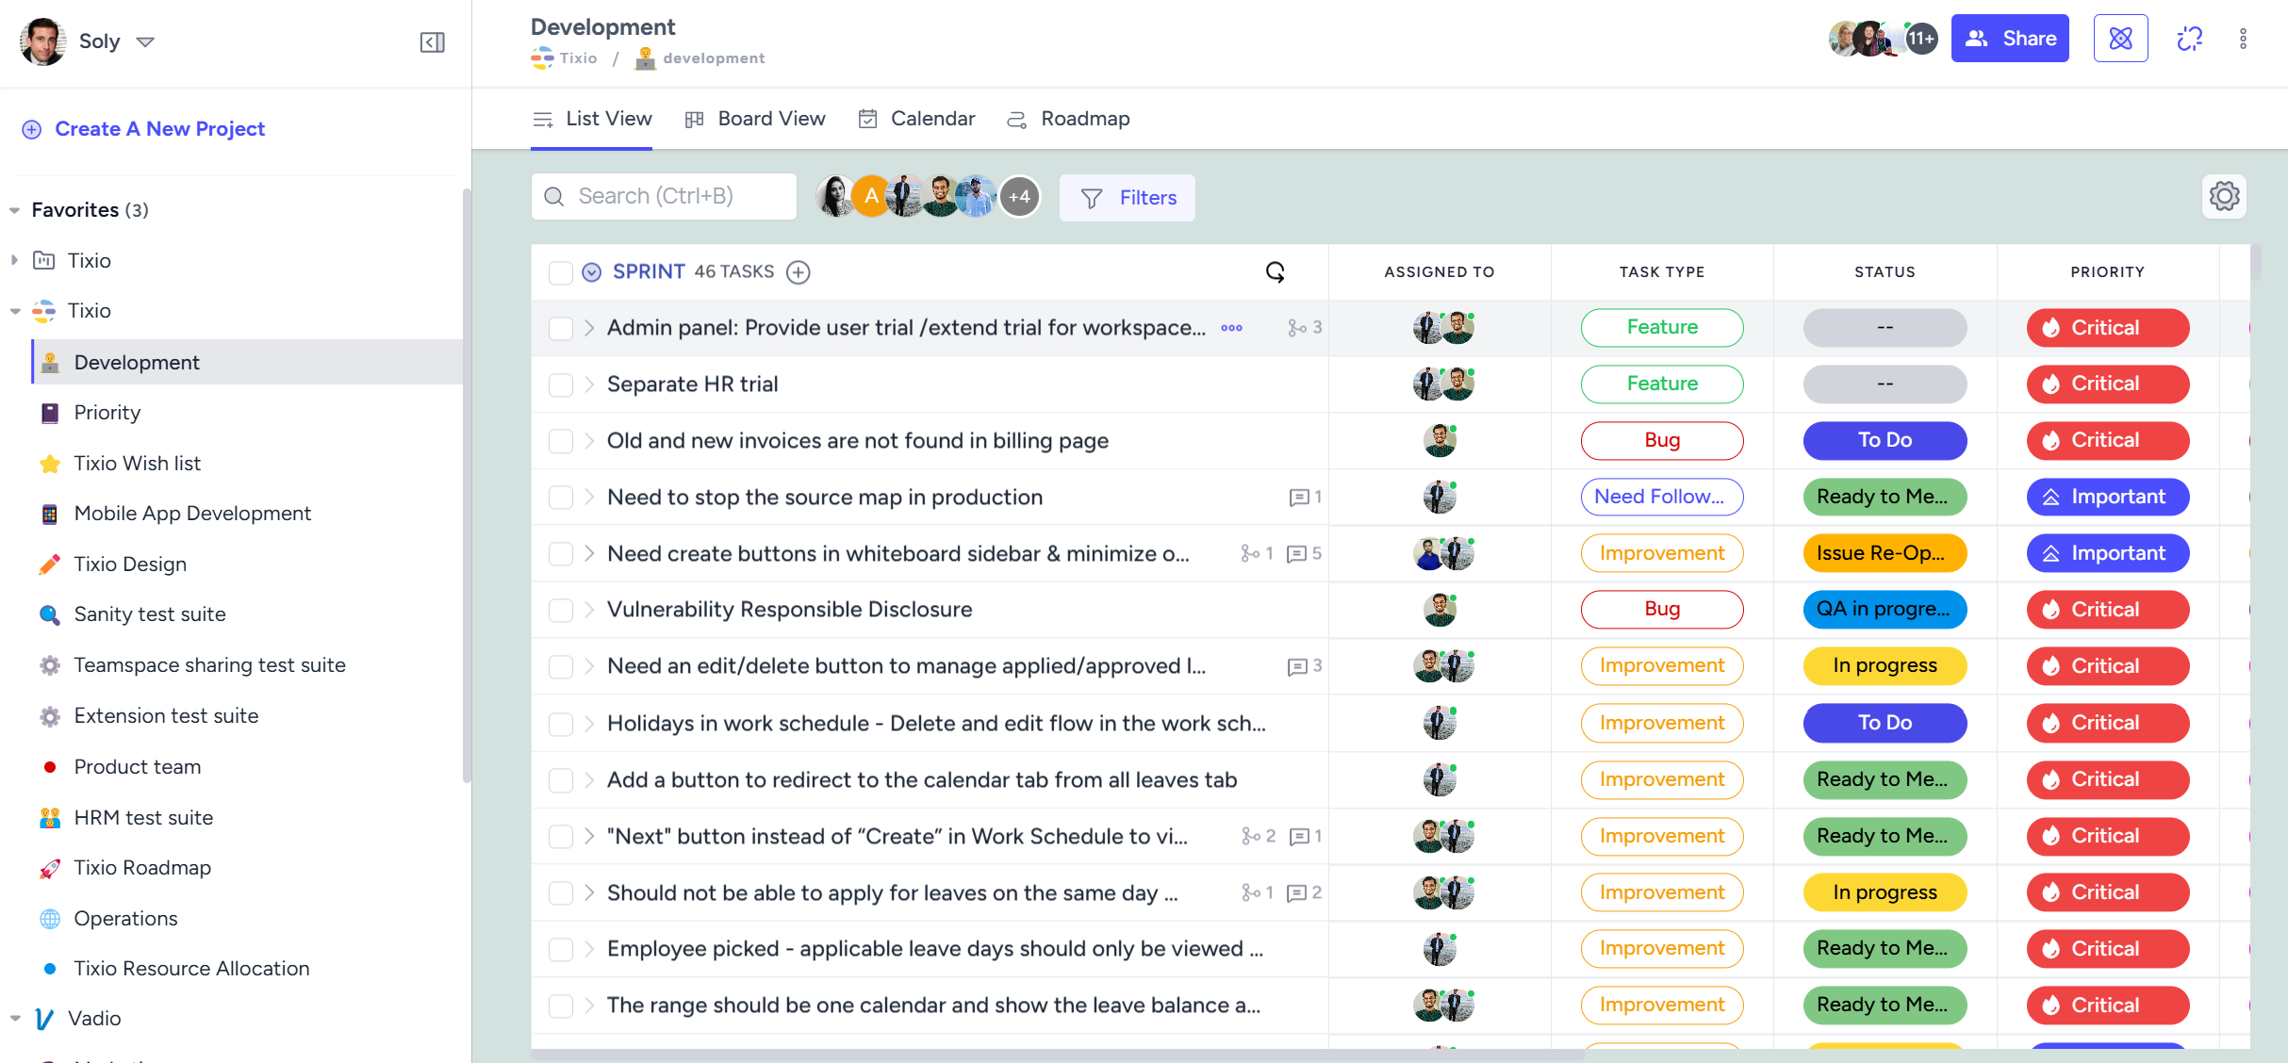Viewport: 2288px width, 1063px height.
Task: Open the three-dot options menu top right
Action: pos(2245,38)
